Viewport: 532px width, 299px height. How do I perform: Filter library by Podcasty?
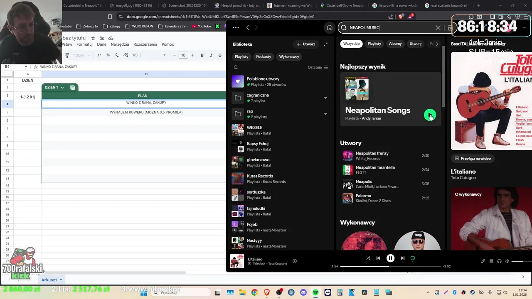point(264,56)
